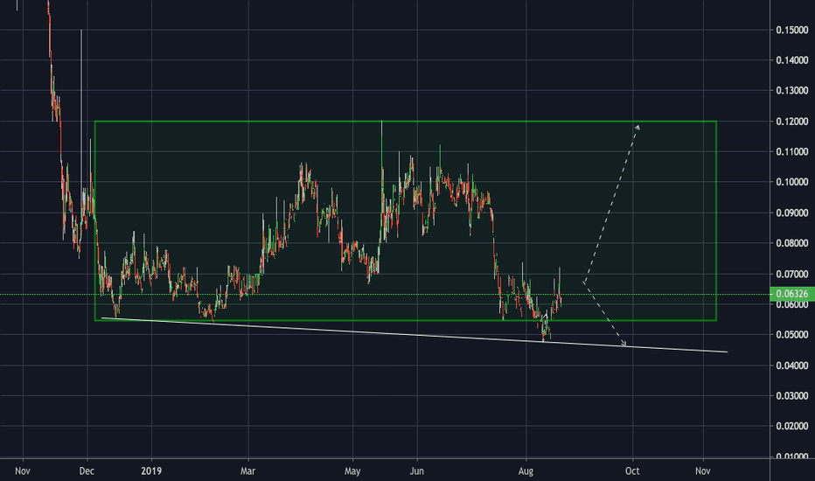Screen dimensions: 815x481
Task: Click the 0.08000 price axis label
Action: click(x=792, y=243)
